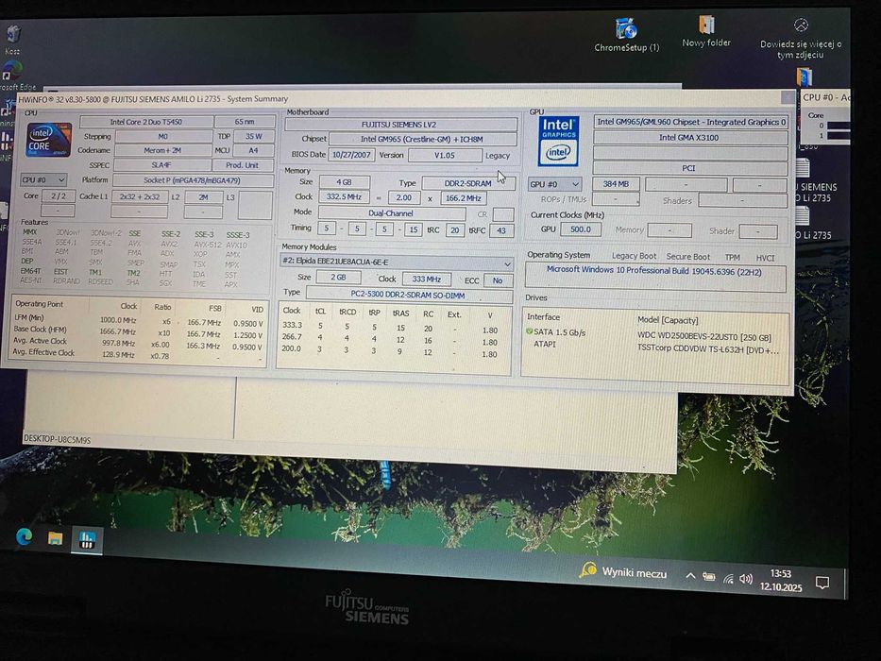Image resolution: width=881 pixels, height=661 pixels.
Task: Click the Intel Core 2 Duo logo
Action: coord(49,140)
